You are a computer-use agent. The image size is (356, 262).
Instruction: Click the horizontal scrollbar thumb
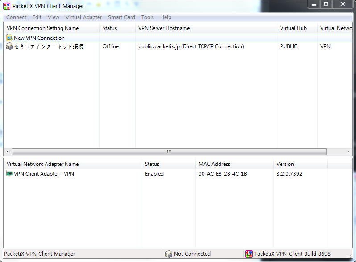[x=169, y=152]
